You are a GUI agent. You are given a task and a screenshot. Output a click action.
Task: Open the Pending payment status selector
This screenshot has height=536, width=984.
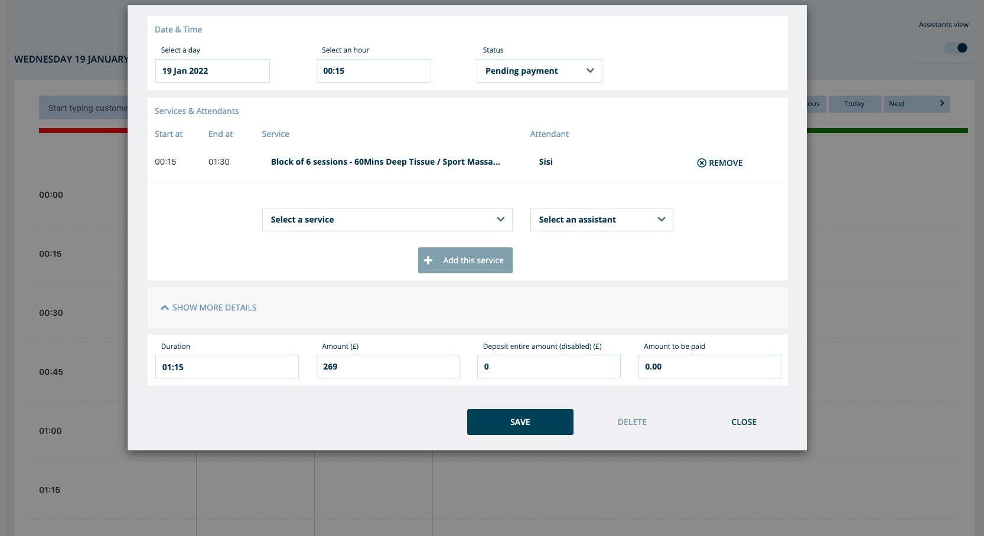pos(539,70)
